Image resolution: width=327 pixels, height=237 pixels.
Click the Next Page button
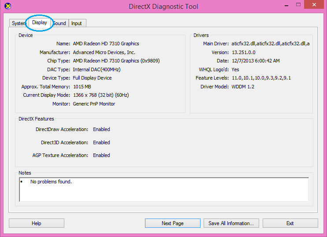click(173, 223)
